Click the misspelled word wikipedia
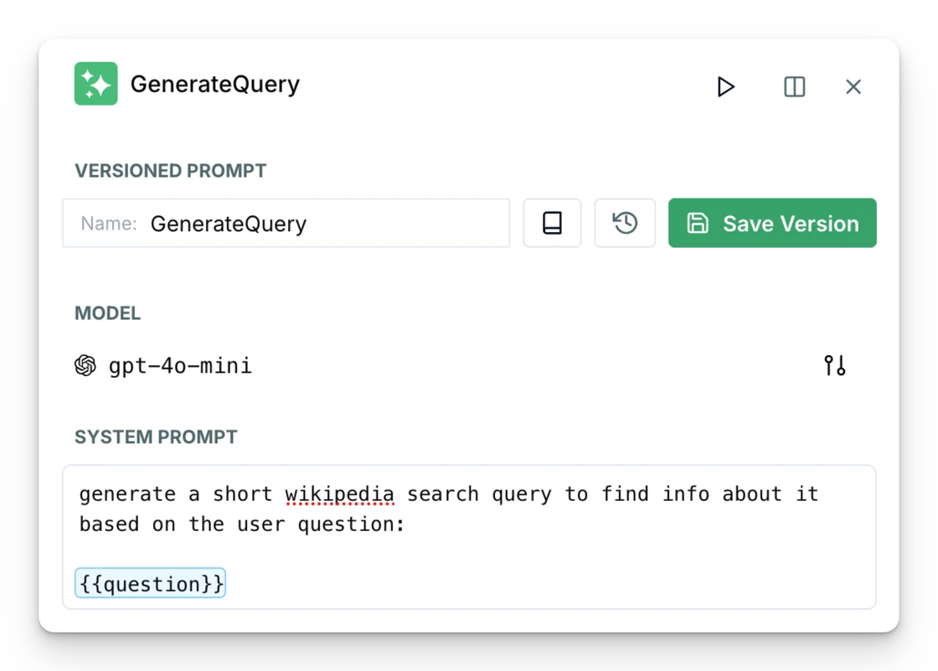 (x=339, y=494)
